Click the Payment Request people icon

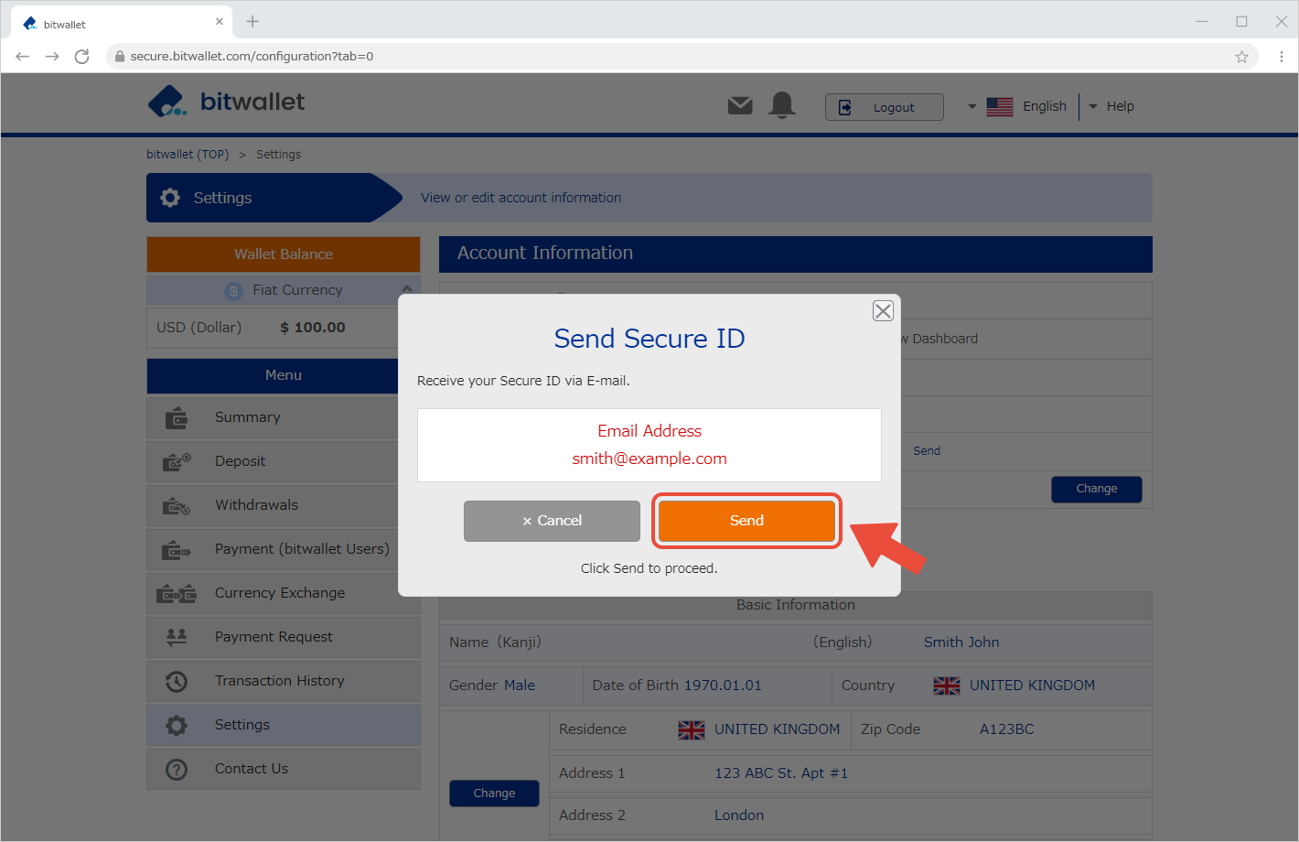coord(177,637)
